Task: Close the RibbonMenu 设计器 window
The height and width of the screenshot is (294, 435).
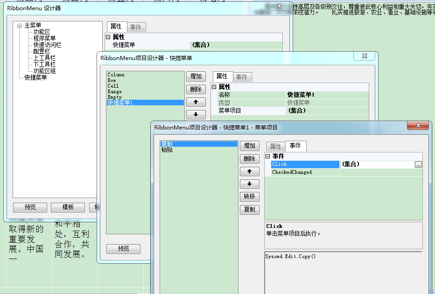Action: (x=280, y=6)
